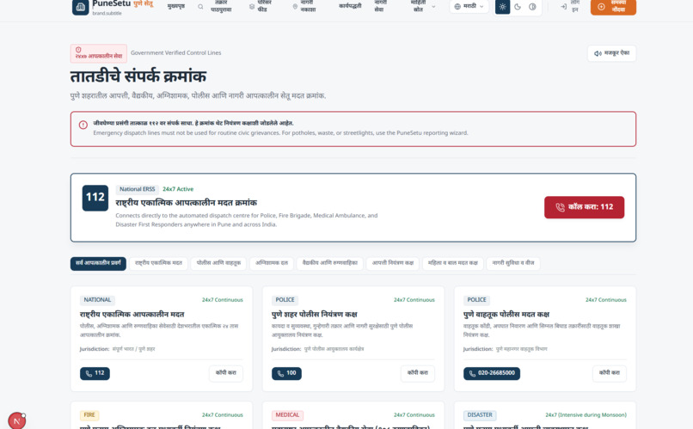This screenshot has width=693, height=429.
Task: Click the speaker icon in listen button
Action: pyautogui.click(x=598, y=53)
